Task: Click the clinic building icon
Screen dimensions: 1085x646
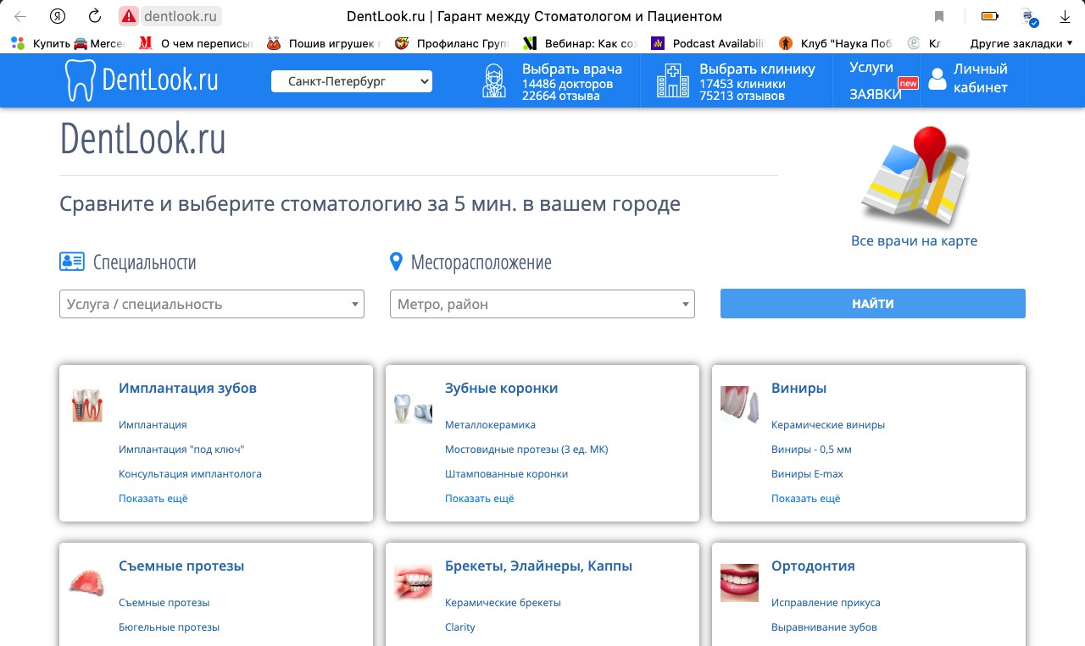Action: click(x=673, y=81)
